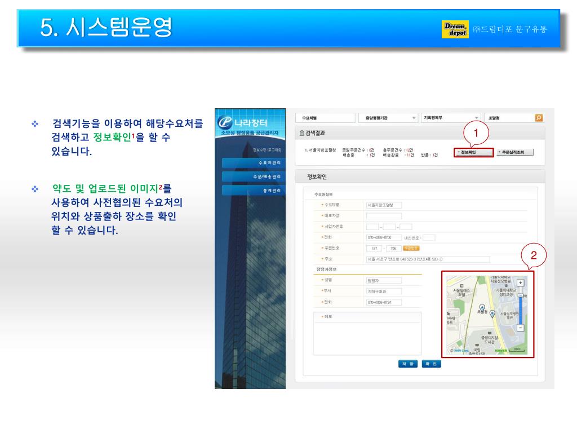Image resolution: width=577 pixels, height=433 pixels.
Task: Click the empty 대표자명 input field
Action: tap(384, 216)
